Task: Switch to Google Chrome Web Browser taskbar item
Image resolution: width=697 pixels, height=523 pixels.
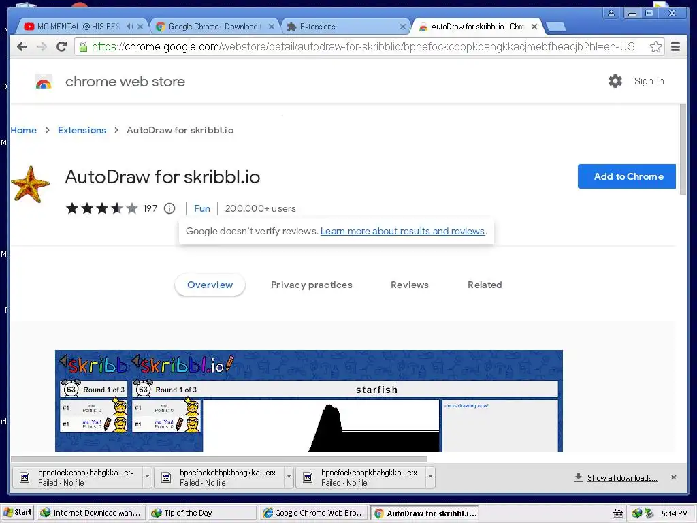Action: 313,513
